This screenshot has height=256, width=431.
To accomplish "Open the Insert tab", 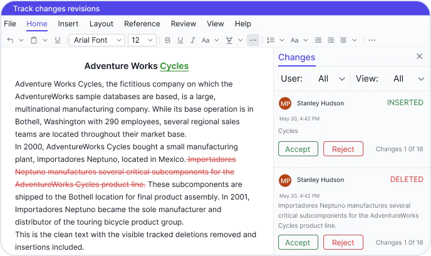I will 68,24.
